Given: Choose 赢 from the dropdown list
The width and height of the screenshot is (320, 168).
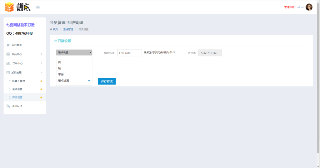Looking at the screenshot, I should [74, 62].
